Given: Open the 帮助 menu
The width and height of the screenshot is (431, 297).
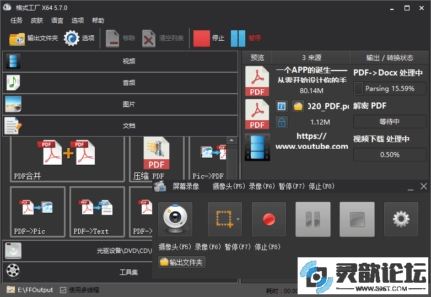Looking at the screenshot, I should tap(98, 20).
